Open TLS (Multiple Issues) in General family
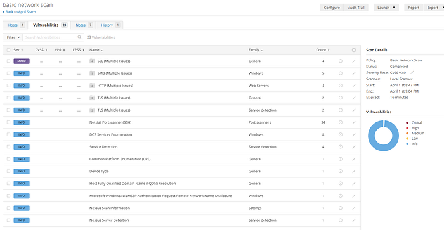444x230 pixels. pos(114,98)
